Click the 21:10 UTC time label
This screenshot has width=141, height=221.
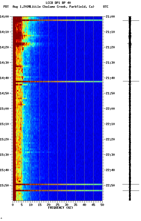110,32
